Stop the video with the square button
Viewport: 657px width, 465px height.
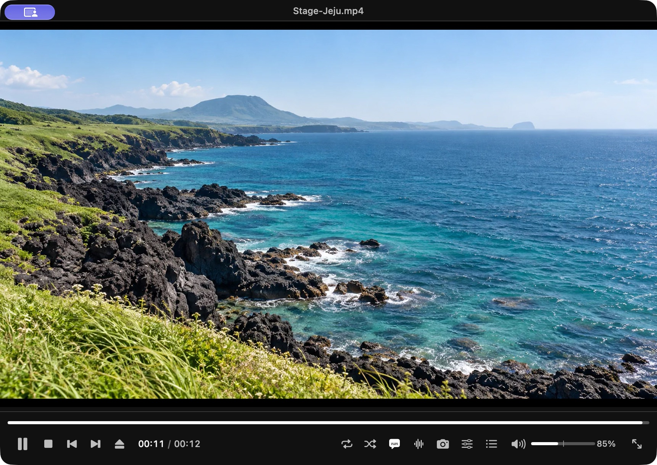point(48,444)
